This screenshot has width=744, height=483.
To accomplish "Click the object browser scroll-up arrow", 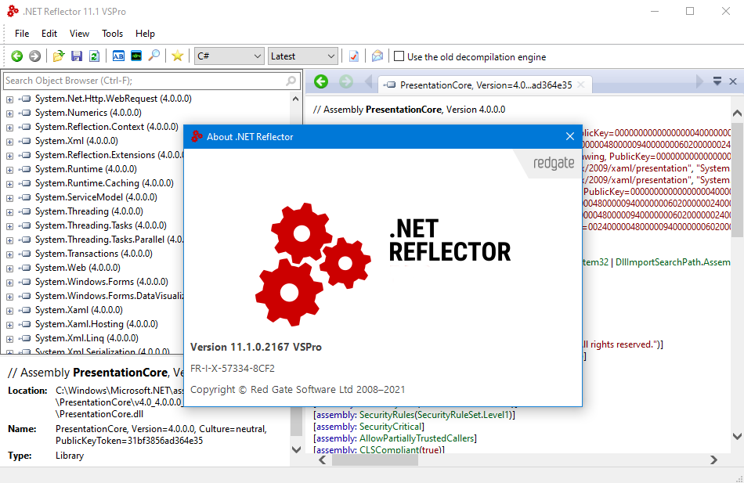I will 295,99.
